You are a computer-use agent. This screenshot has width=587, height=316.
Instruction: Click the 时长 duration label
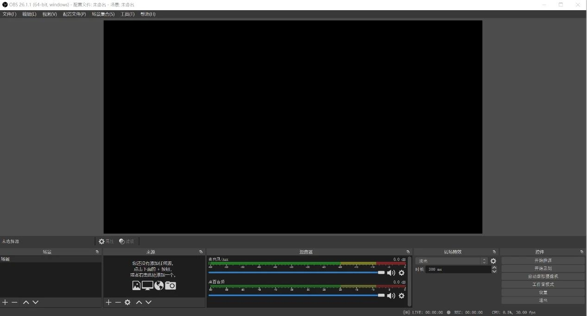419,269
